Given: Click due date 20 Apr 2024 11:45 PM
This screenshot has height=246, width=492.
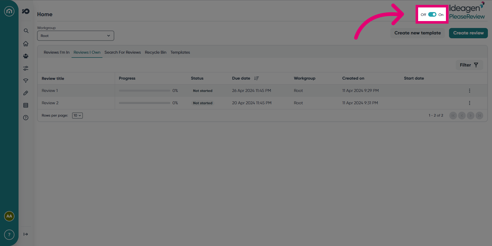Looking at the screenshot, I should [252, 103].
